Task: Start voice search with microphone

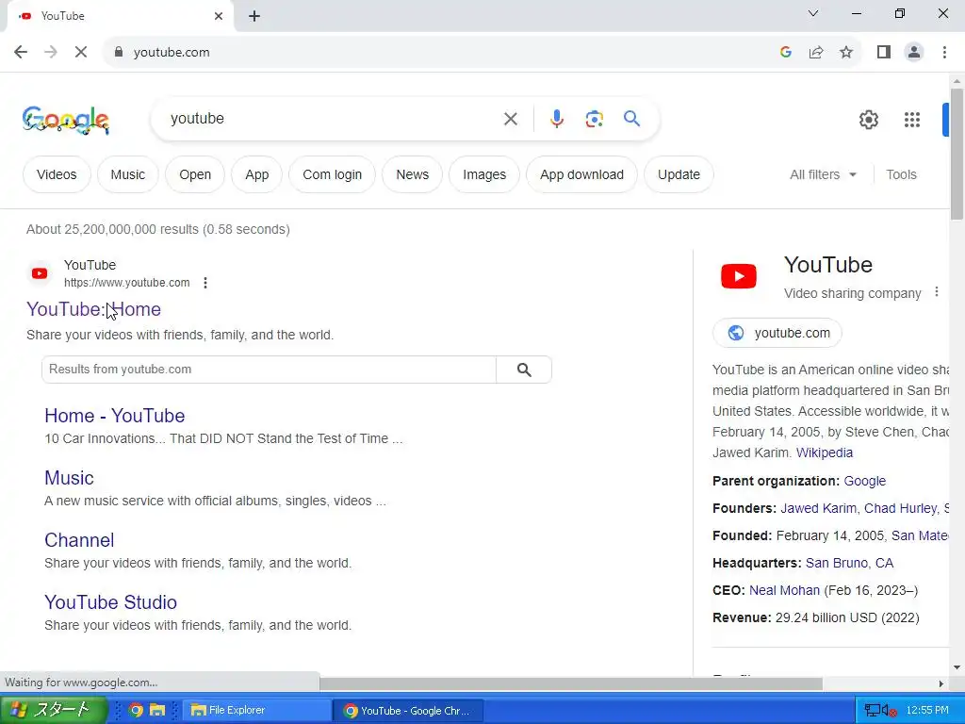Action: pyautogui.click(x=556, y=119)
